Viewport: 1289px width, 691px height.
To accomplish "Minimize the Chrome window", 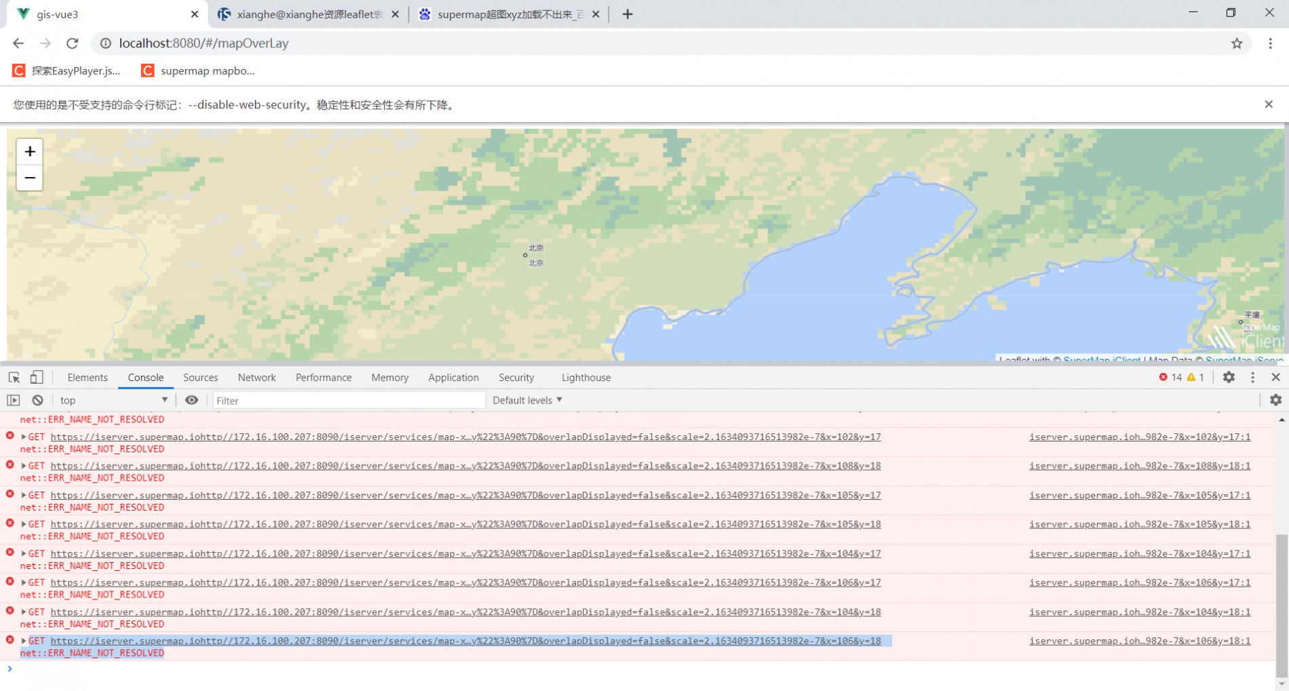I will (1193, 13).
